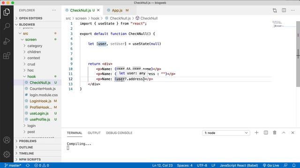This screenshot has height=168, width=300.
Task: Open errors and warnings count
Action: pos(42,165)
